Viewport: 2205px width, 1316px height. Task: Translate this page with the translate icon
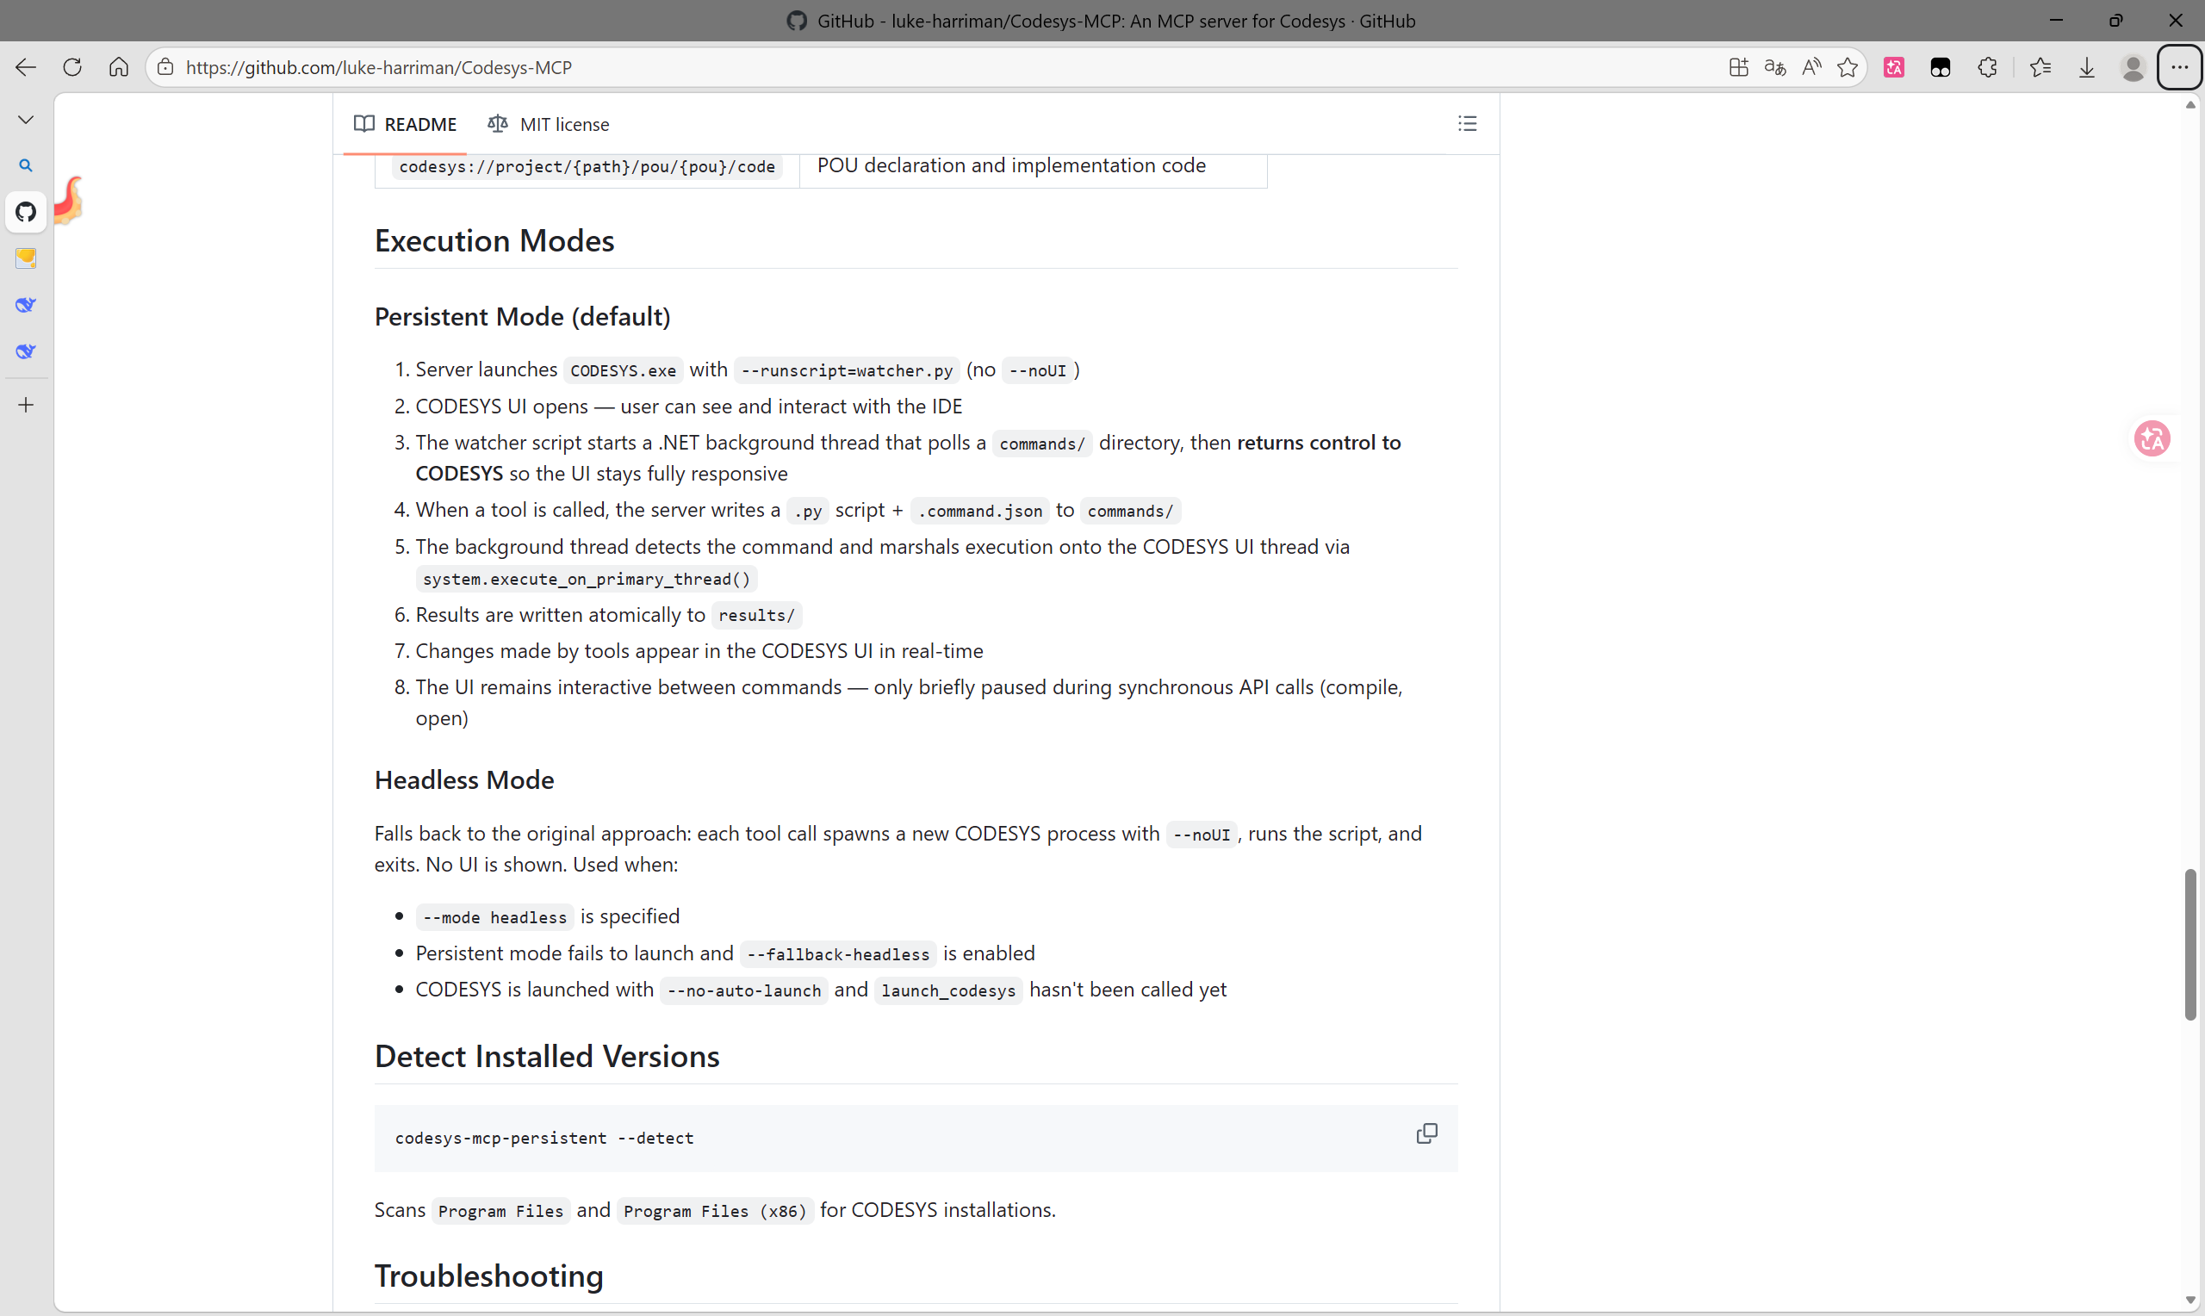1775,67
